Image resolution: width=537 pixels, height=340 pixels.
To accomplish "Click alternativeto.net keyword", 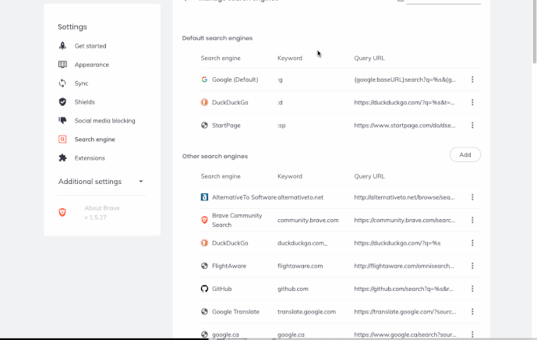I will pyautogui.click(x=300, y=197).
